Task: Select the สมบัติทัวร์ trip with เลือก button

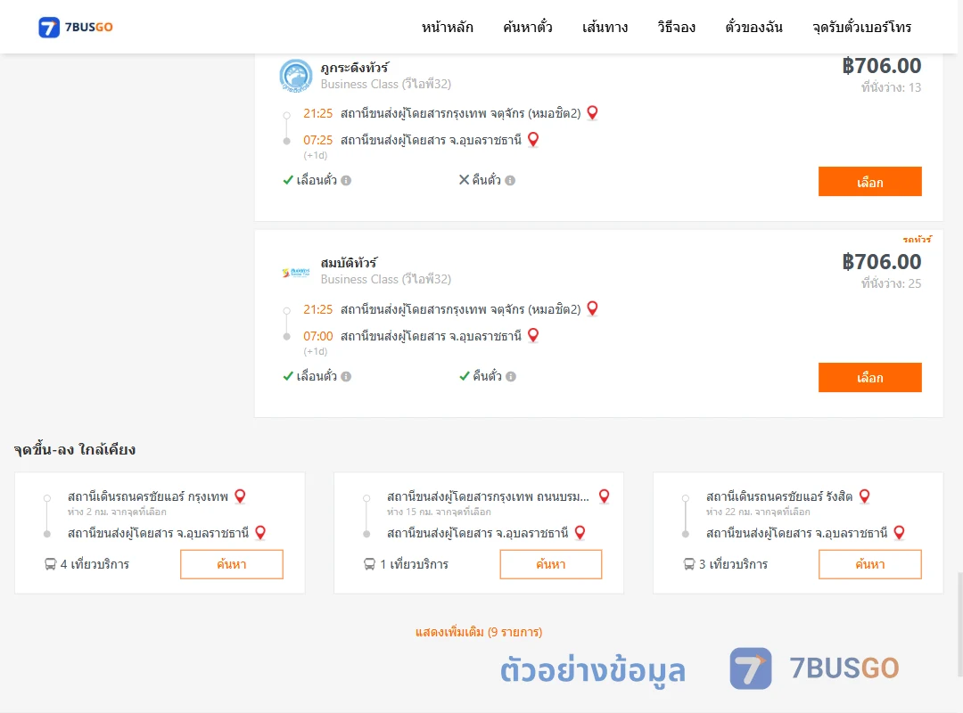Action: click(869, 377)
